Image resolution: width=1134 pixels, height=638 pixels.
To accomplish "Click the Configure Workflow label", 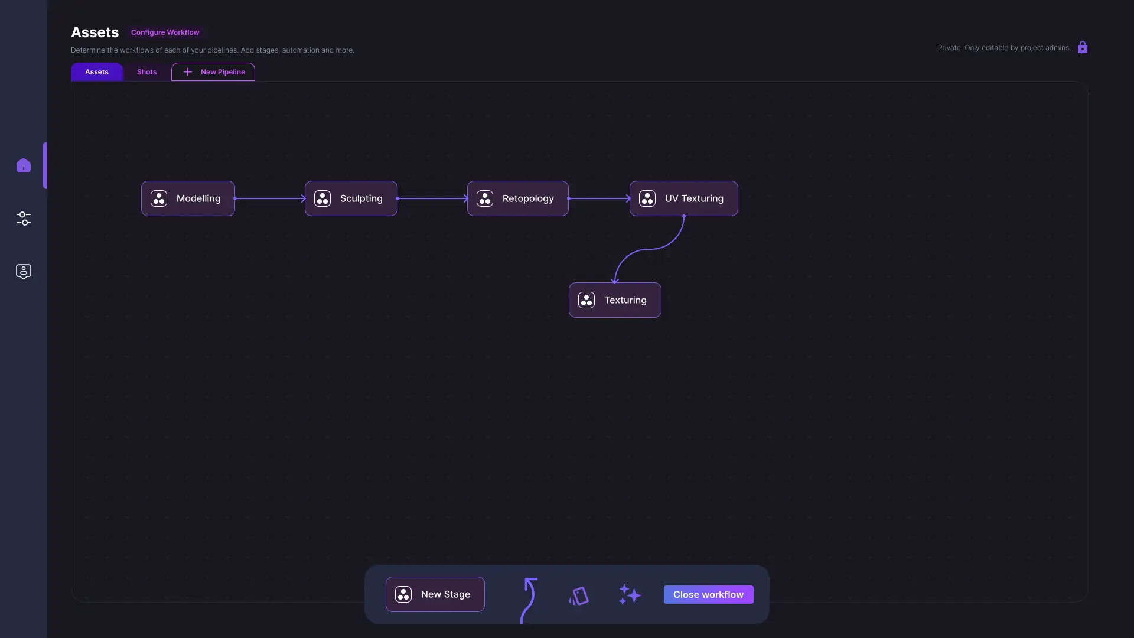I will pyautogui.click(x=165, y=32).
